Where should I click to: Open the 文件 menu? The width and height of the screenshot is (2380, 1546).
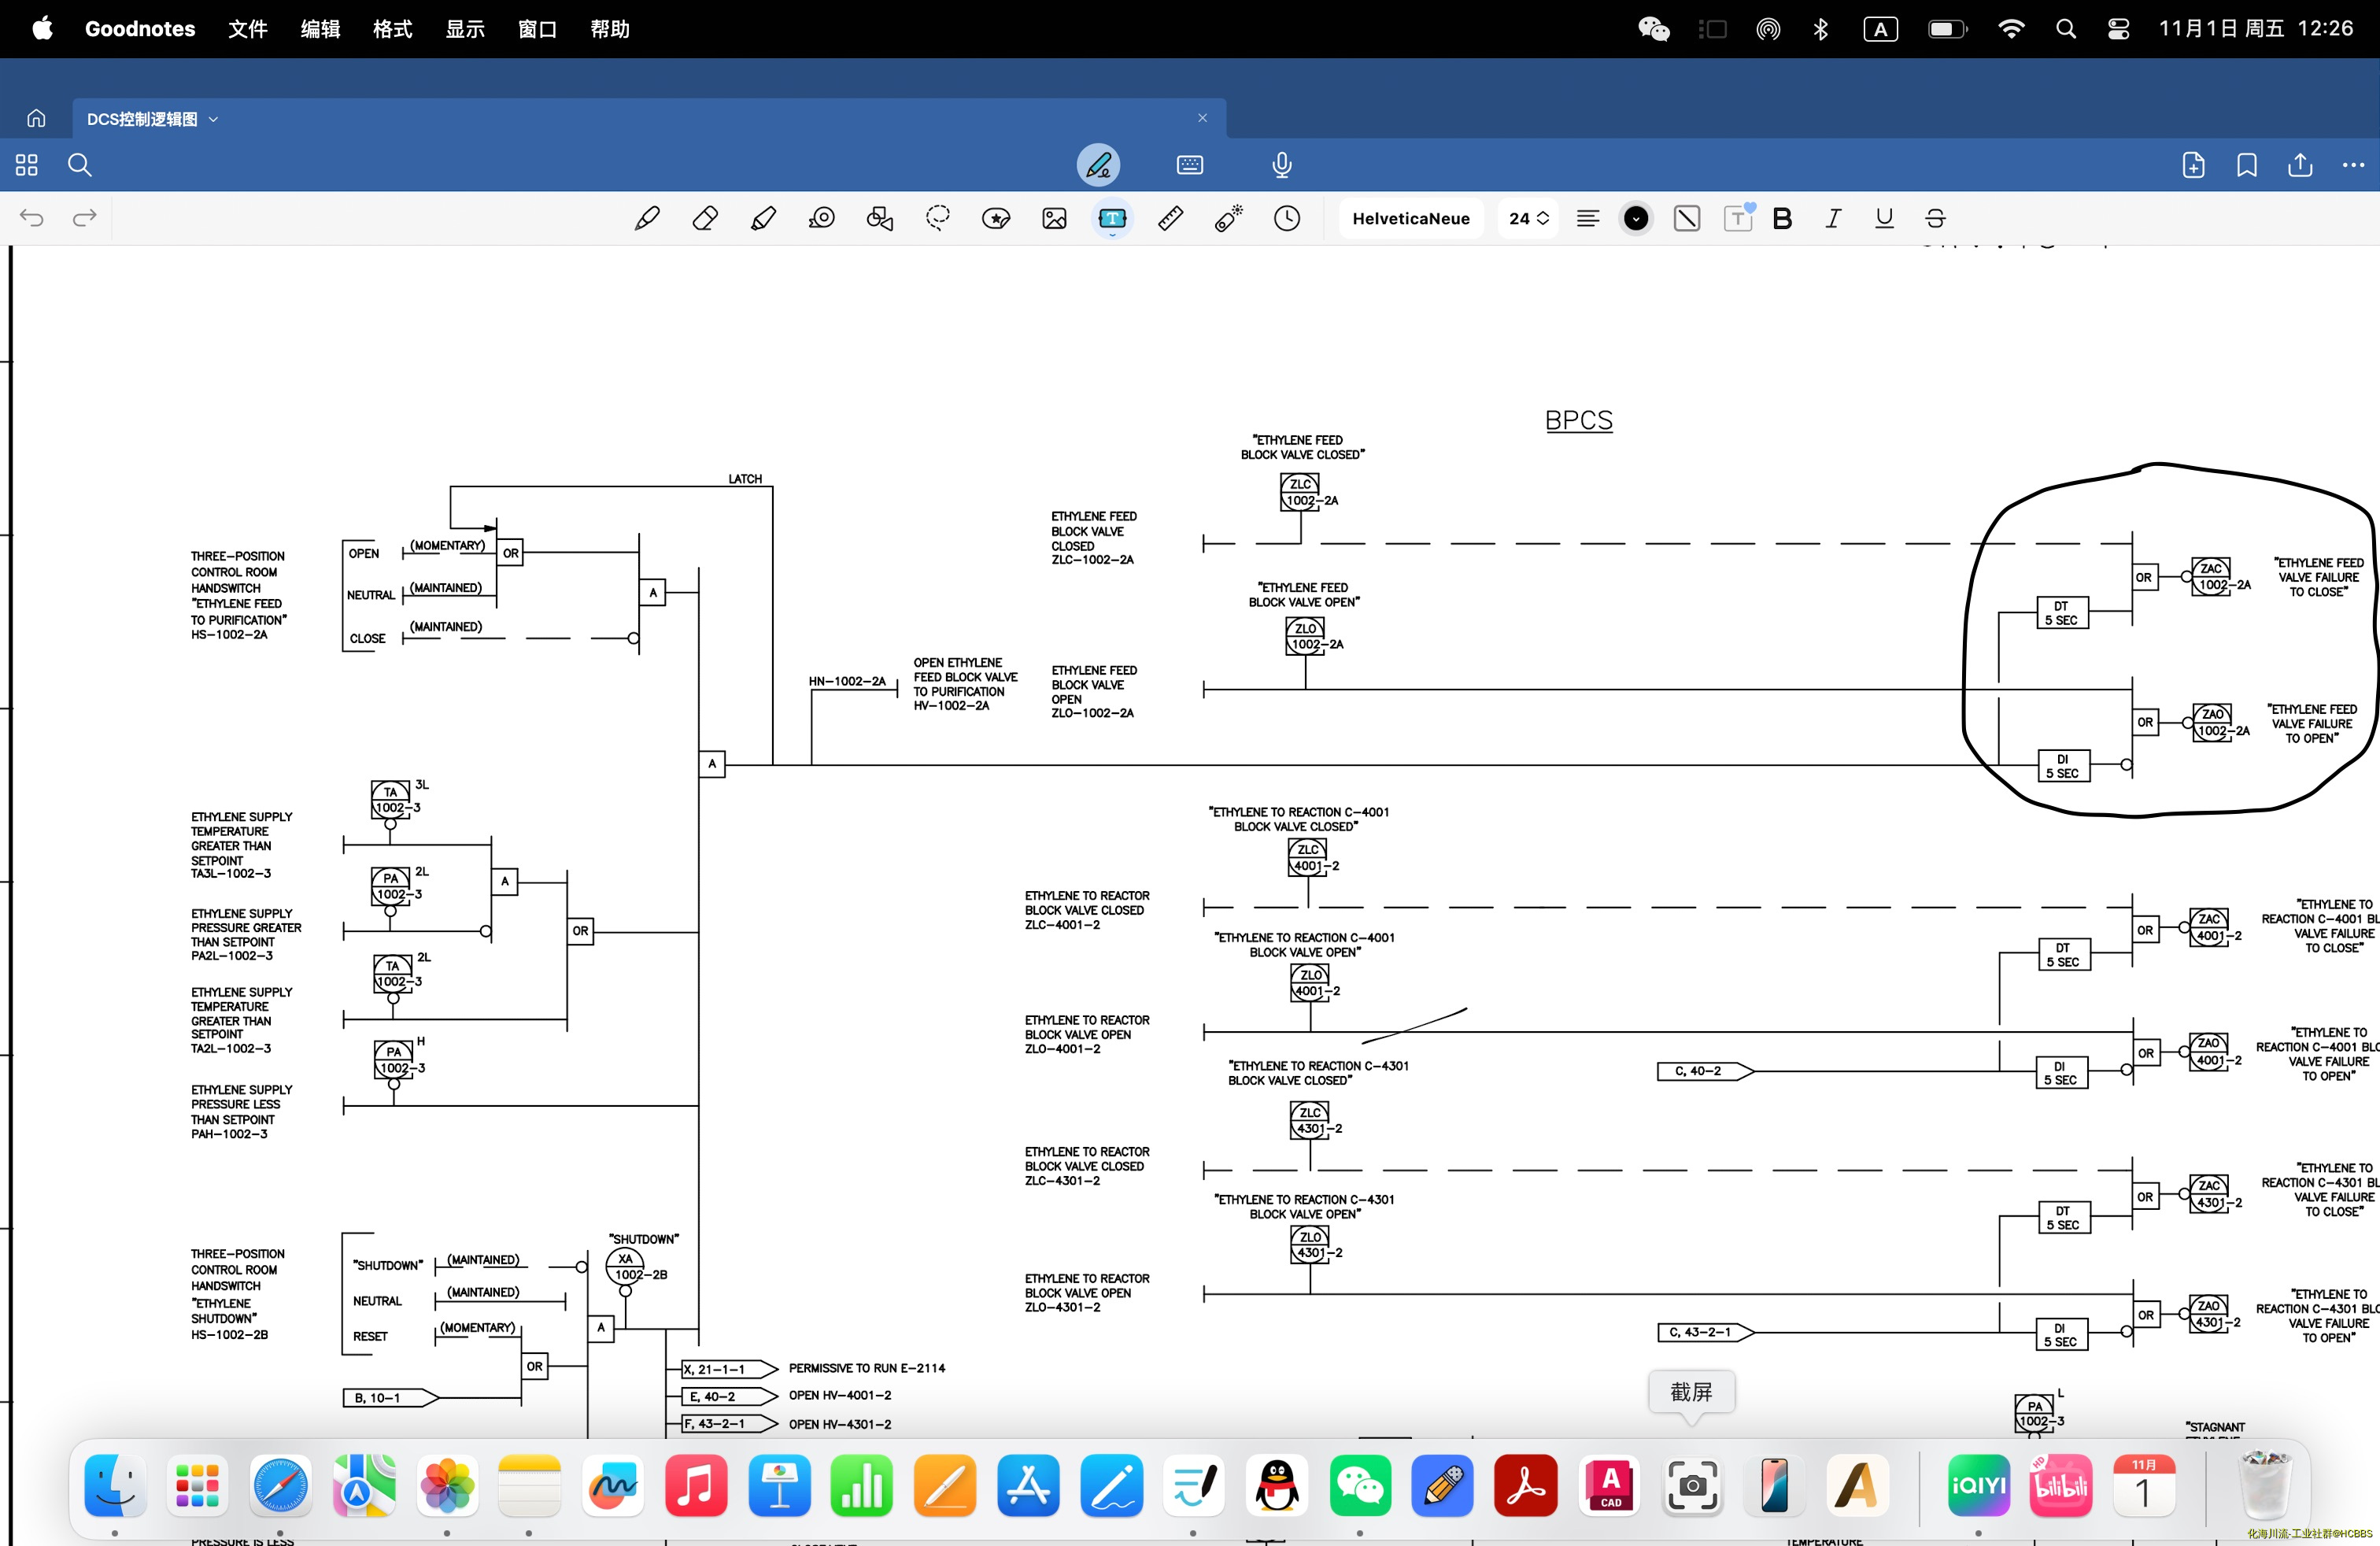tap(248, 29)
